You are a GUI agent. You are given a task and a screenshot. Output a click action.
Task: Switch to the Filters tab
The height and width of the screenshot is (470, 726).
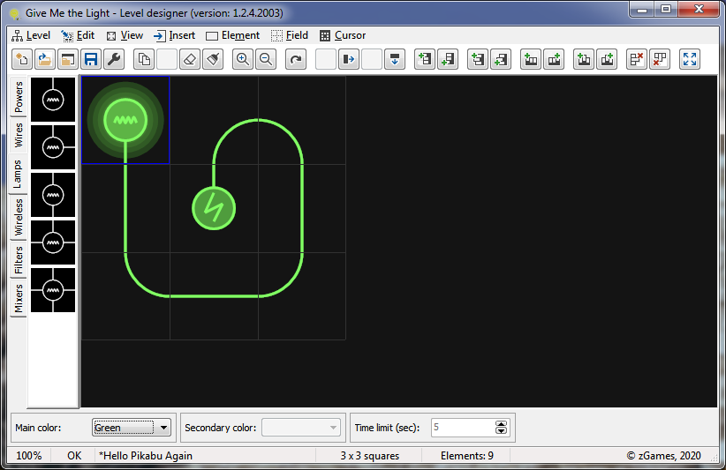[19, 260]
